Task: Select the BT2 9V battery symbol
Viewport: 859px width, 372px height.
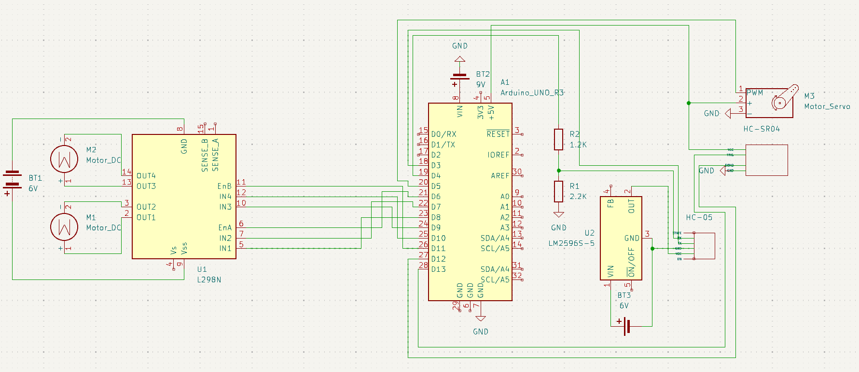Action: click(x=460, y=77)
